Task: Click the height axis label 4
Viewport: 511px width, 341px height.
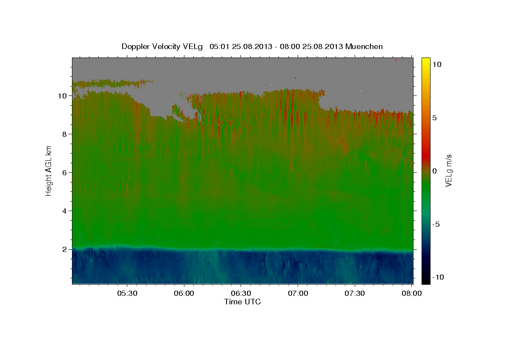Action: click(66, 211)
